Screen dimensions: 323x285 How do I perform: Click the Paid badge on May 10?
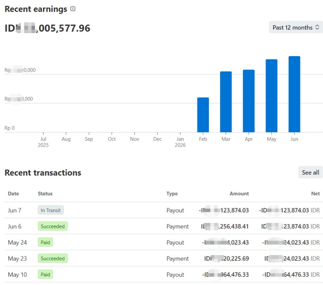[x=45, y=274]
